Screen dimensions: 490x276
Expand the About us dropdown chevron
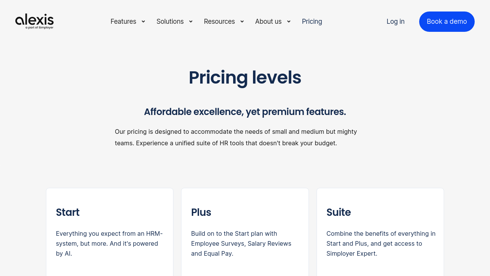coord(289,21)
